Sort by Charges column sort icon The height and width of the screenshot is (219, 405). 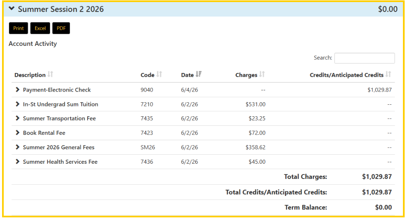(x=262, y=74)
